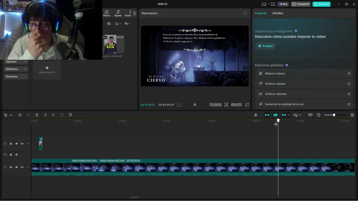The height and width of the screenshot is (201, 358).
Task: Hide the main video track
Action: (x=17, y=167)
